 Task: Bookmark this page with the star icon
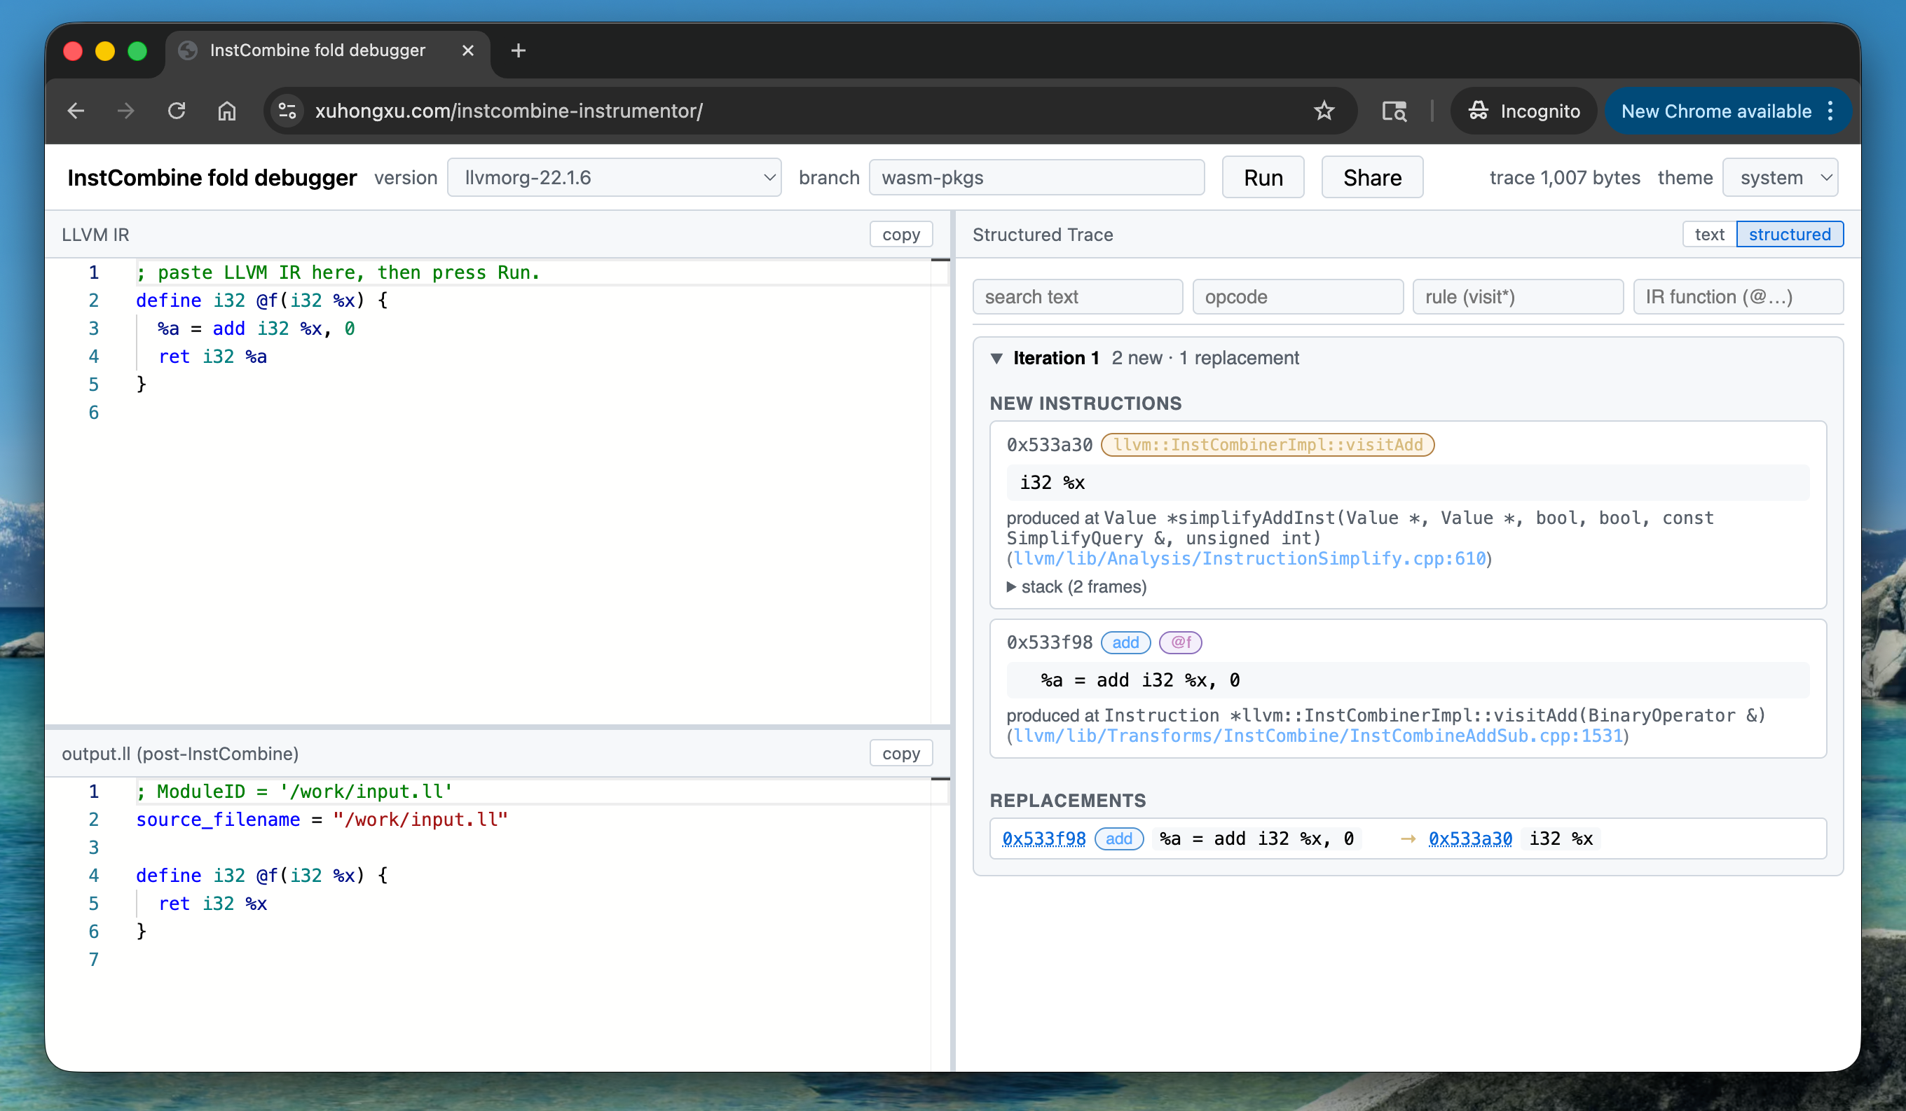click(x=1324, y=111)
